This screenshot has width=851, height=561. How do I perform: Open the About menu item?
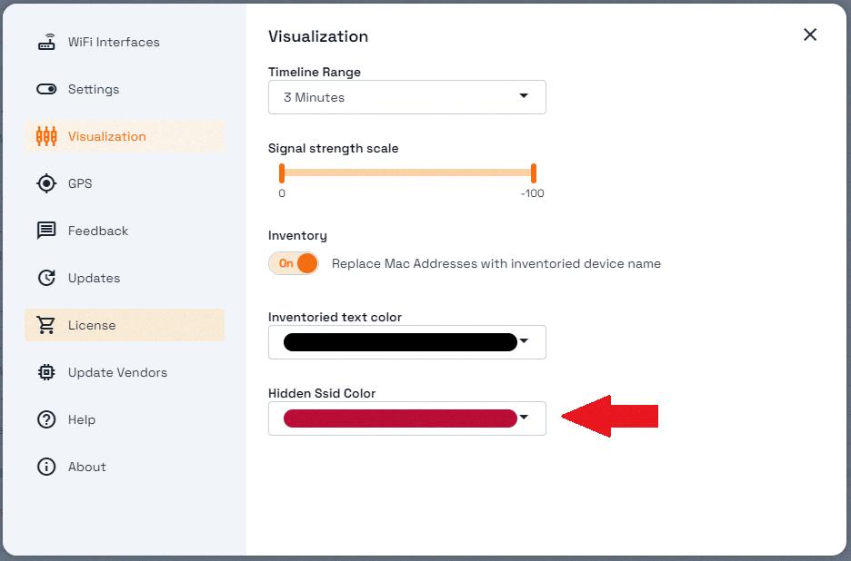[86, 467]
